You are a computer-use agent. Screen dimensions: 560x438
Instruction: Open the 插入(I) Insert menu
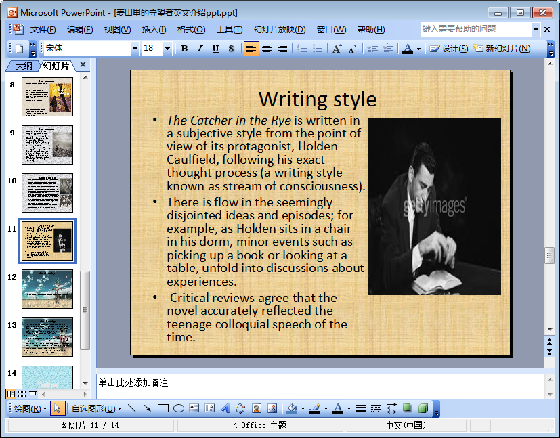154,30
